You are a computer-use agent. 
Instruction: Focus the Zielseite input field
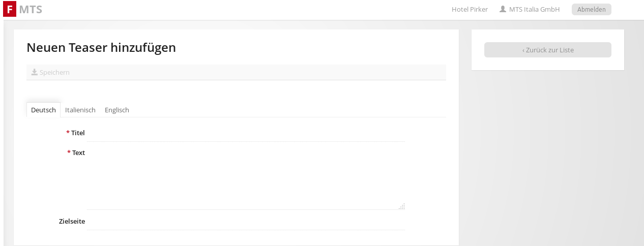pos(246,222)
